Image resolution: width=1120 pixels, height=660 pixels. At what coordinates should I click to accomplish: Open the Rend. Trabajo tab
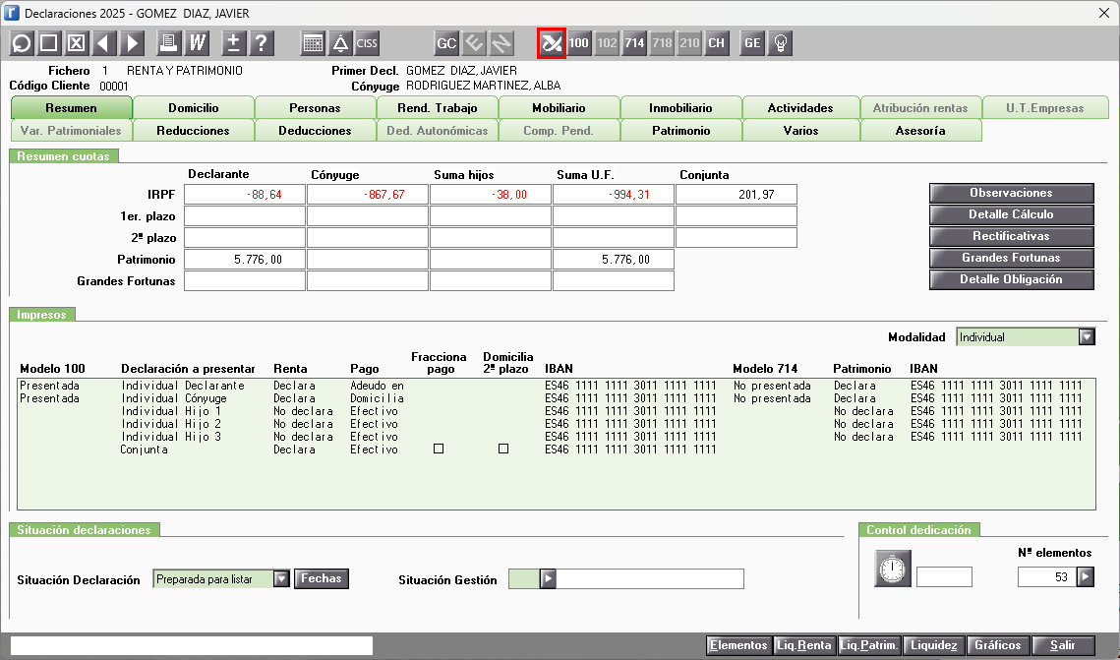[438, 108]
